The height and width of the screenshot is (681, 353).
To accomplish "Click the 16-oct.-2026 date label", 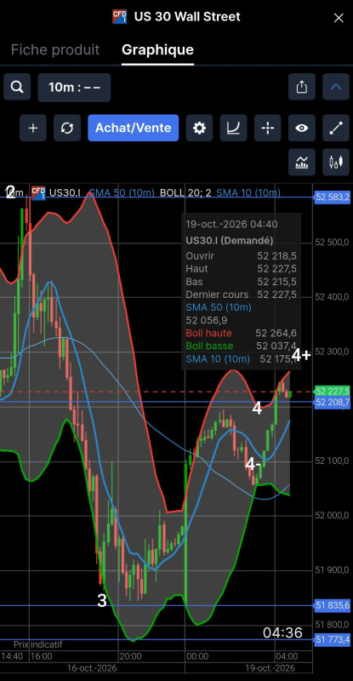I will 92,668.
